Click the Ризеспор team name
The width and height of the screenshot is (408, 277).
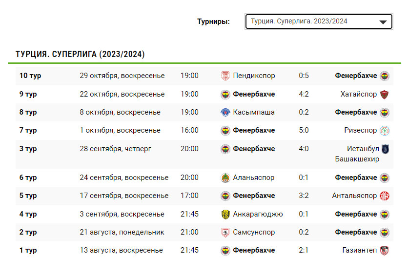point(360,130)
